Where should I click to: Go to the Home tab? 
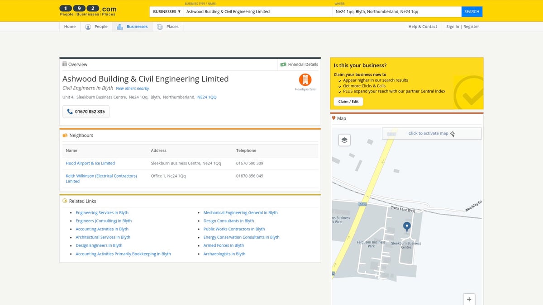click(x=70, y=27)
